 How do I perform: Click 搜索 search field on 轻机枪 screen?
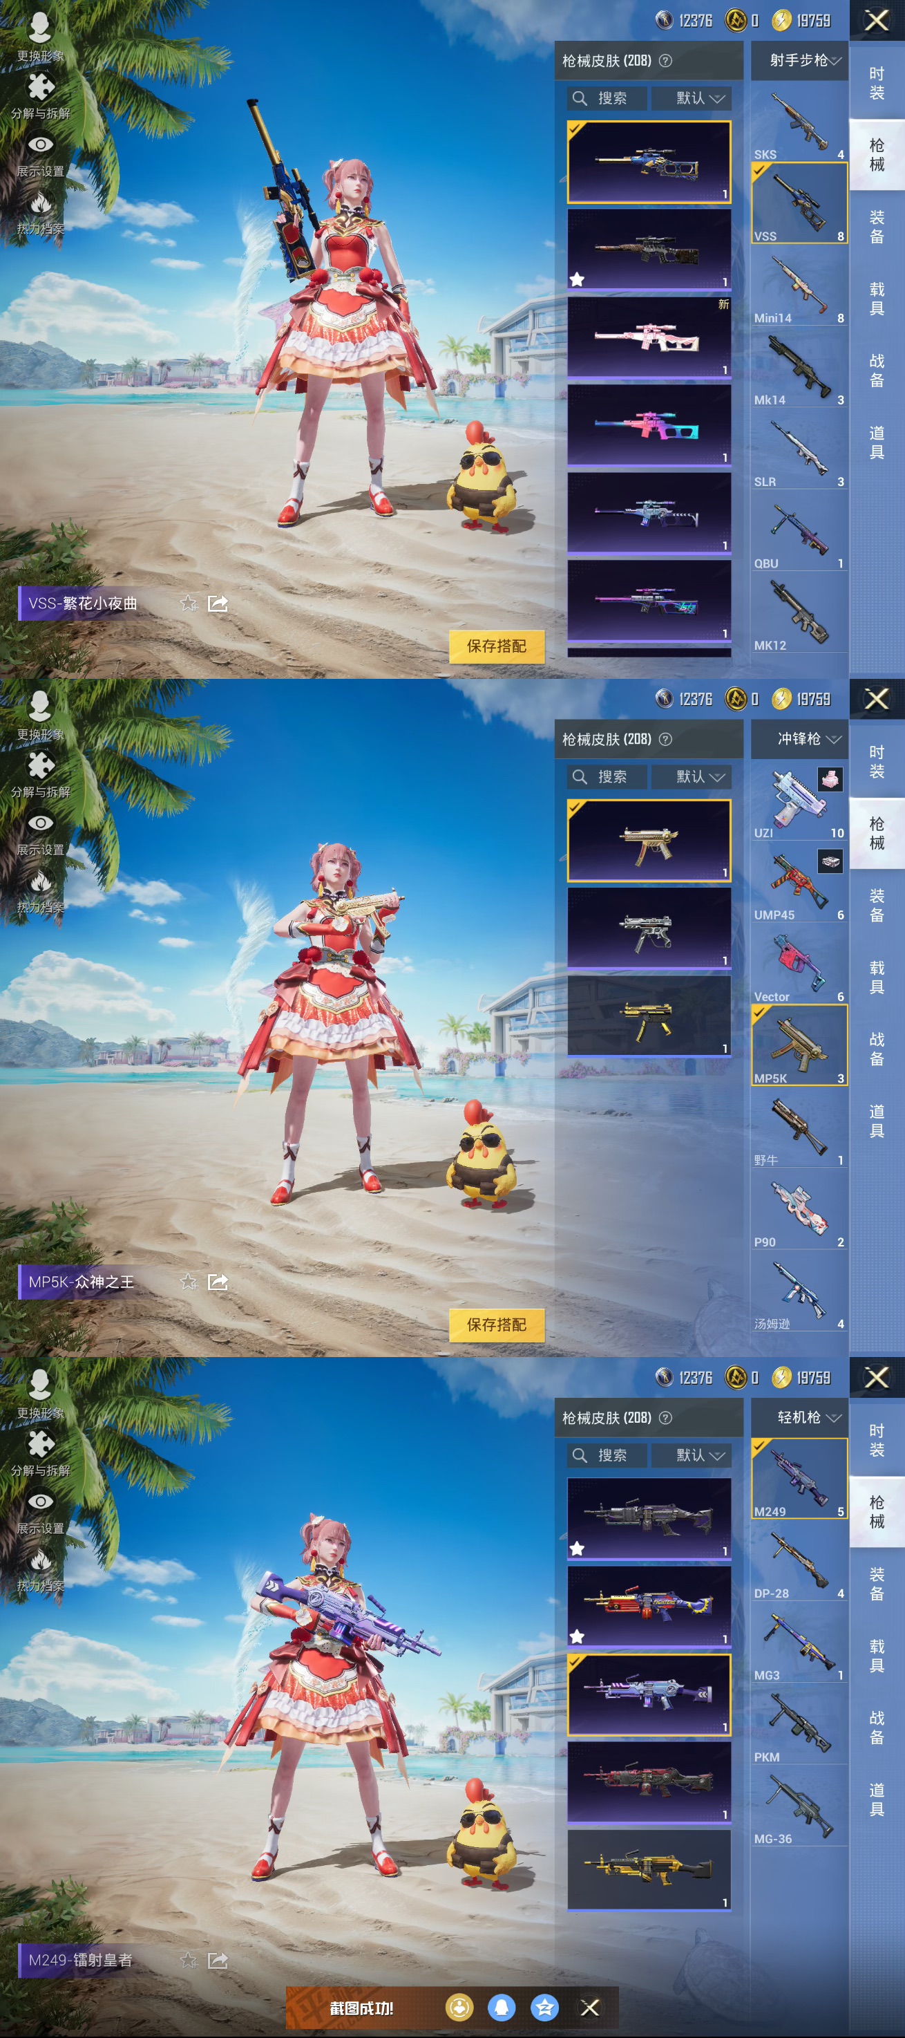[607, 1455]
